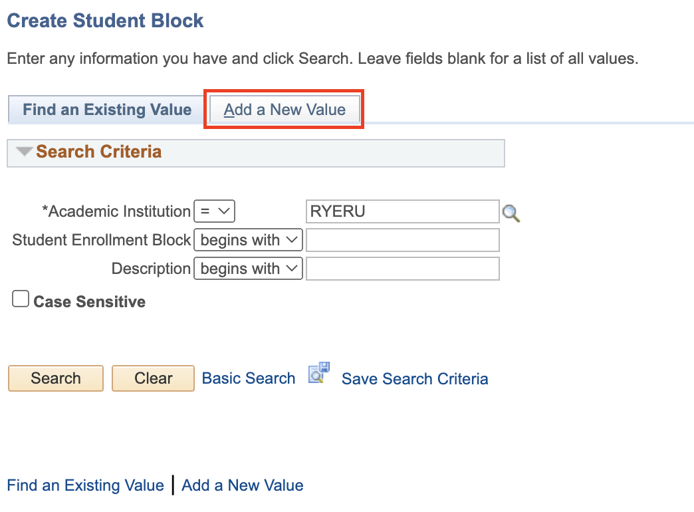Switch to Add a New Value tab
694x512 pixels.
click(285, 110)
